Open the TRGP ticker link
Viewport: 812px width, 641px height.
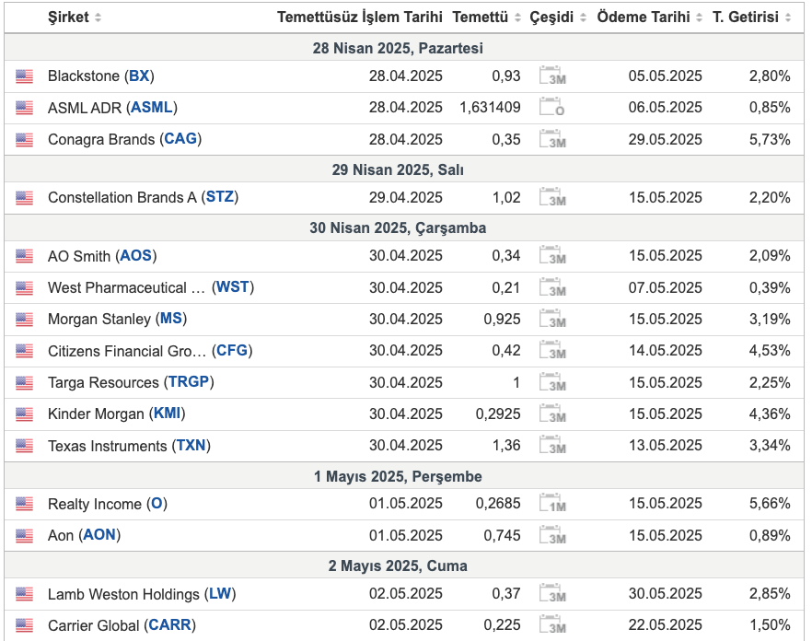pyautogui.click(x=189, y=382)
